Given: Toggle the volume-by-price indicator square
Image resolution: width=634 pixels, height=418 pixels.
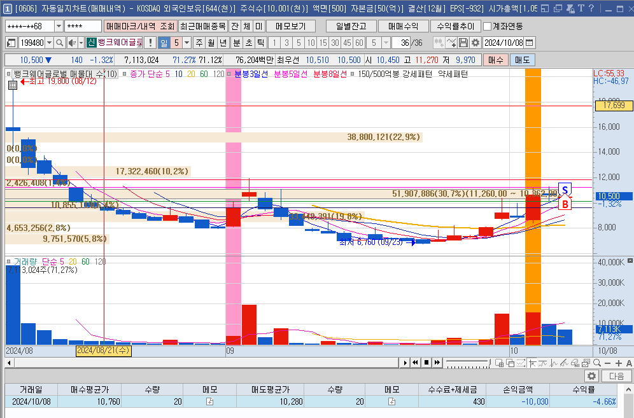Looking at the screenshot, I should pyautogui.click(x=8, y=74).
